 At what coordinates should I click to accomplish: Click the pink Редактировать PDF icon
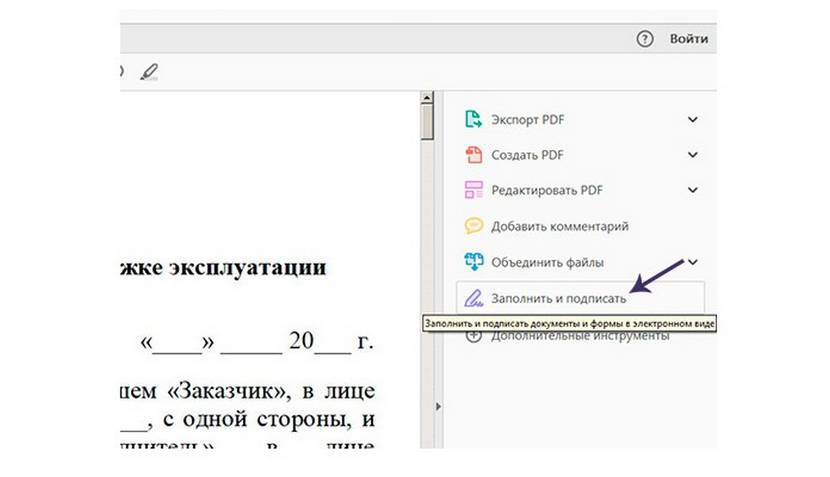coord(473,190)
